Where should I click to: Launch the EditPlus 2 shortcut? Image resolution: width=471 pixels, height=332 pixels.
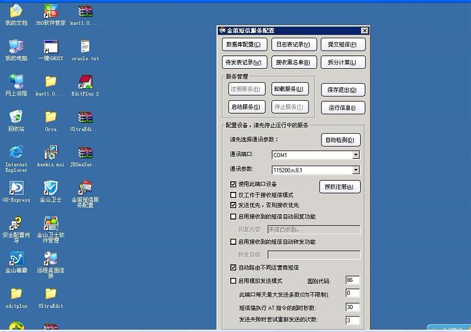point(85,85)
